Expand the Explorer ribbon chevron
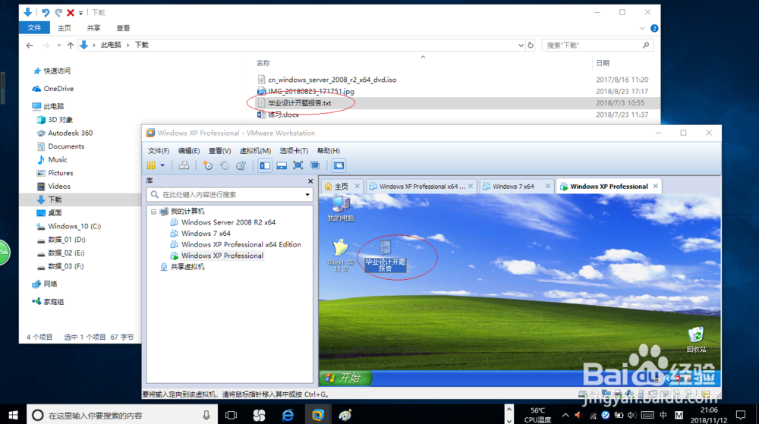 pyautogui.click(x=642, y=29)
